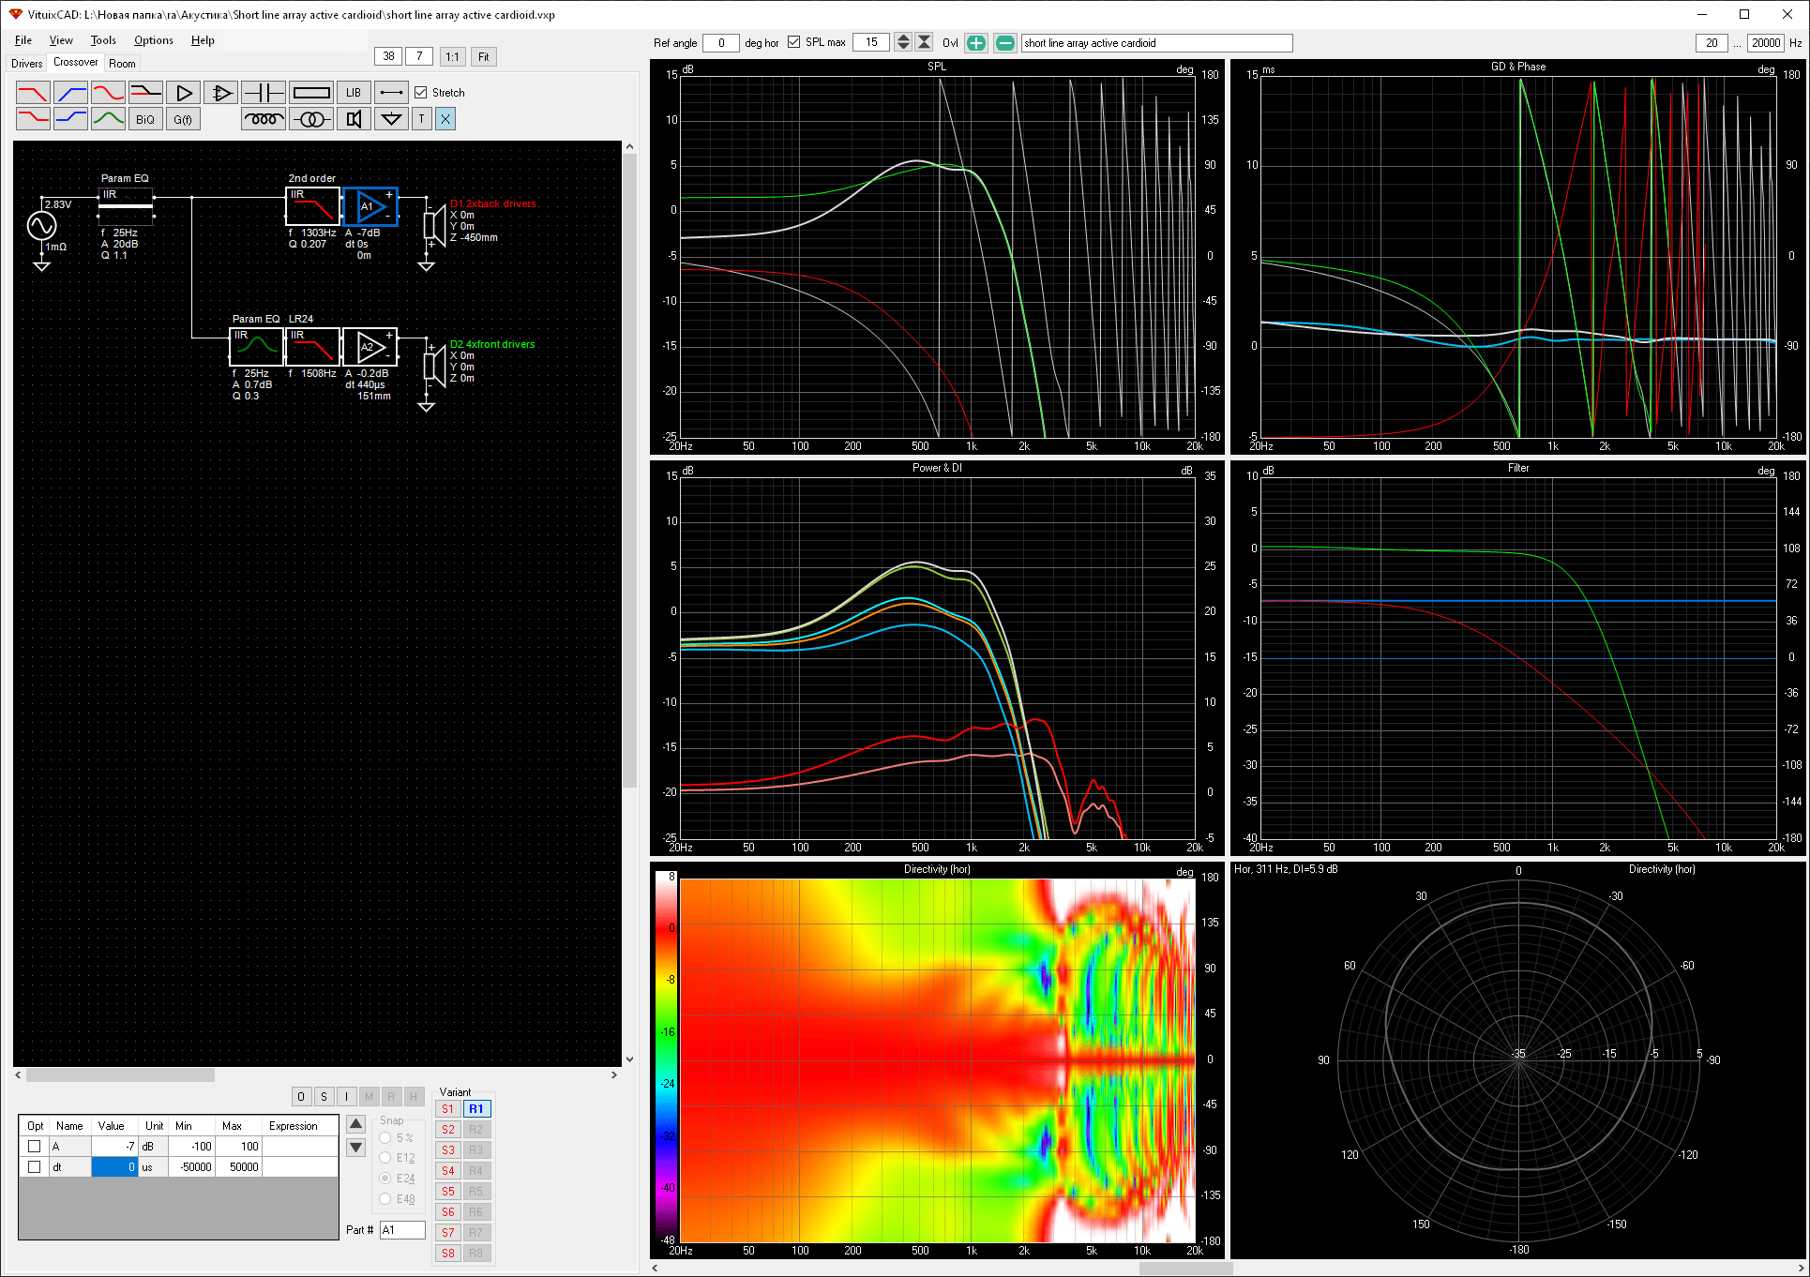Image resolution: width=1810 pixels, height=1277 pixels.
Task: Open the View menu
Action: 61,40
